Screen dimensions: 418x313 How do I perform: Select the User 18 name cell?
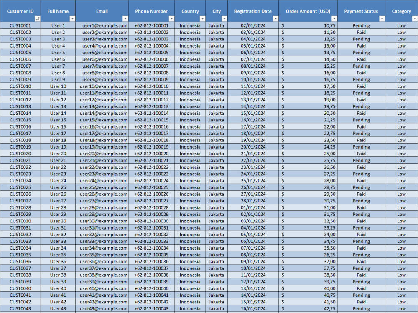[x=58, y=140]
